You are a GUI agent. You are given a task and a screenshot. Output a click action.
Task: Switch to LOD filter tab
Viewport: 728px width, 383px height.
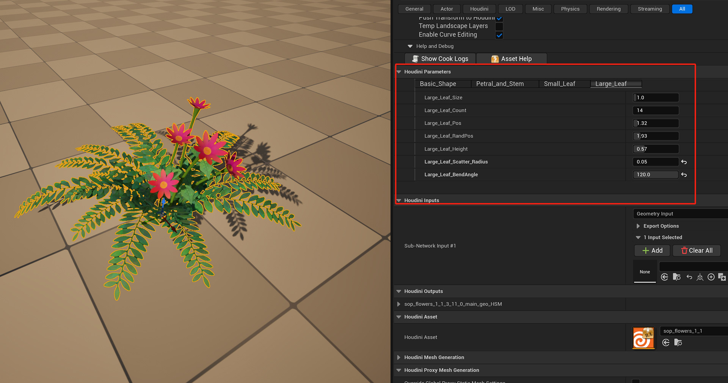point(510,9)
